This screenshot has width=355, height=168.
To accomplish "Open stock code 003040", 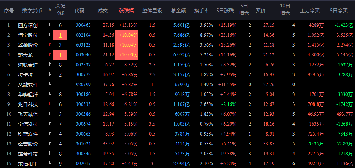I will 83,55.
